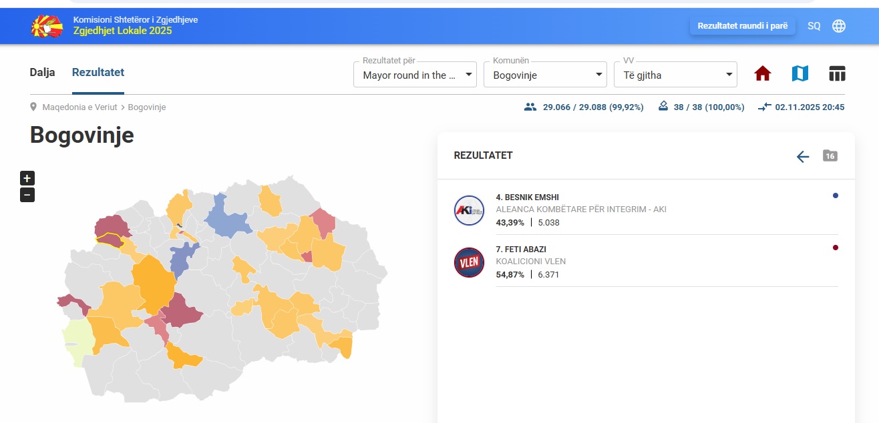879x423 pixels.
Task: Click the dark red dot beside Feti Abazi
Action: click(x=836, y=248)
